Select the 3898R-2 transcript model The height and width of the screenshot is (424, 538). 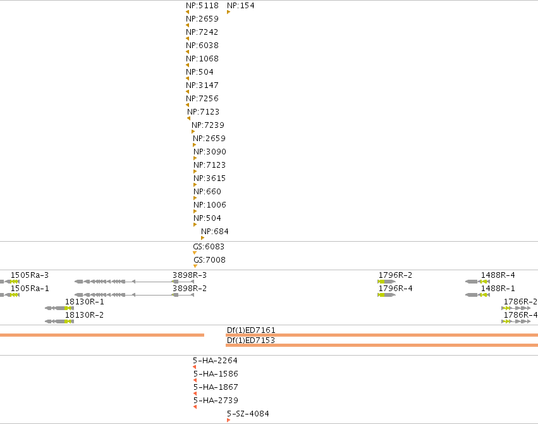point(135,295)
